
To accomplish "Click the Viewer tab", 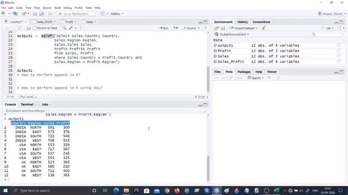I will tap(272, 71).
